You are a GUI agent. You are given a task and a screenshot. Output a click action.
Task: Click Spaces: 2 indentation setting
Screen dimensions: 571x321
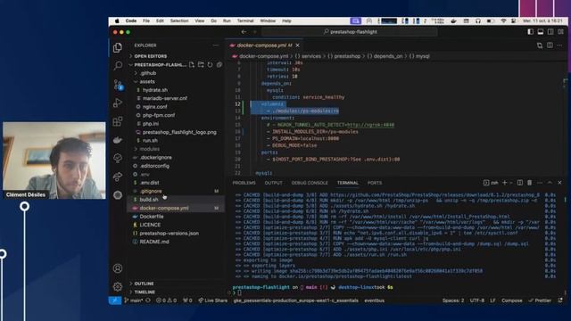[x=453, y=300]
